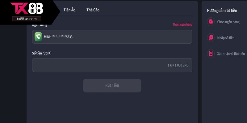
Task: Click the Xác nhận và Rút tiền icon
Action: pos(211,54)
